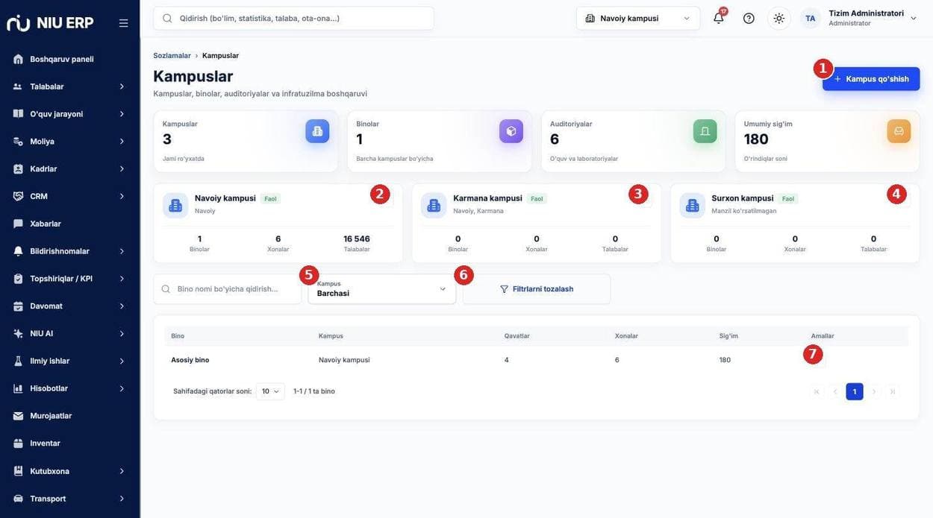Click the Asosiy bino table row name
The width and height of the screenshot is (933, 518).
point(190,360)
